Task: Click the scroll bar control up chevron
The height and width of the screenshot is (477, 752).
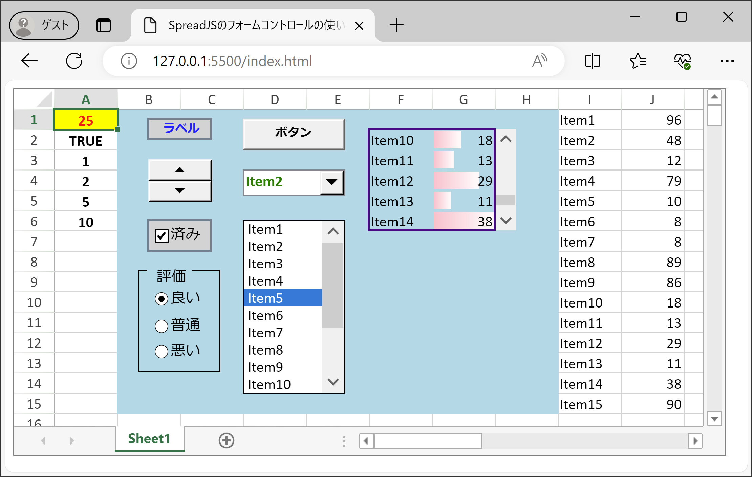Action: click(506, 139)
